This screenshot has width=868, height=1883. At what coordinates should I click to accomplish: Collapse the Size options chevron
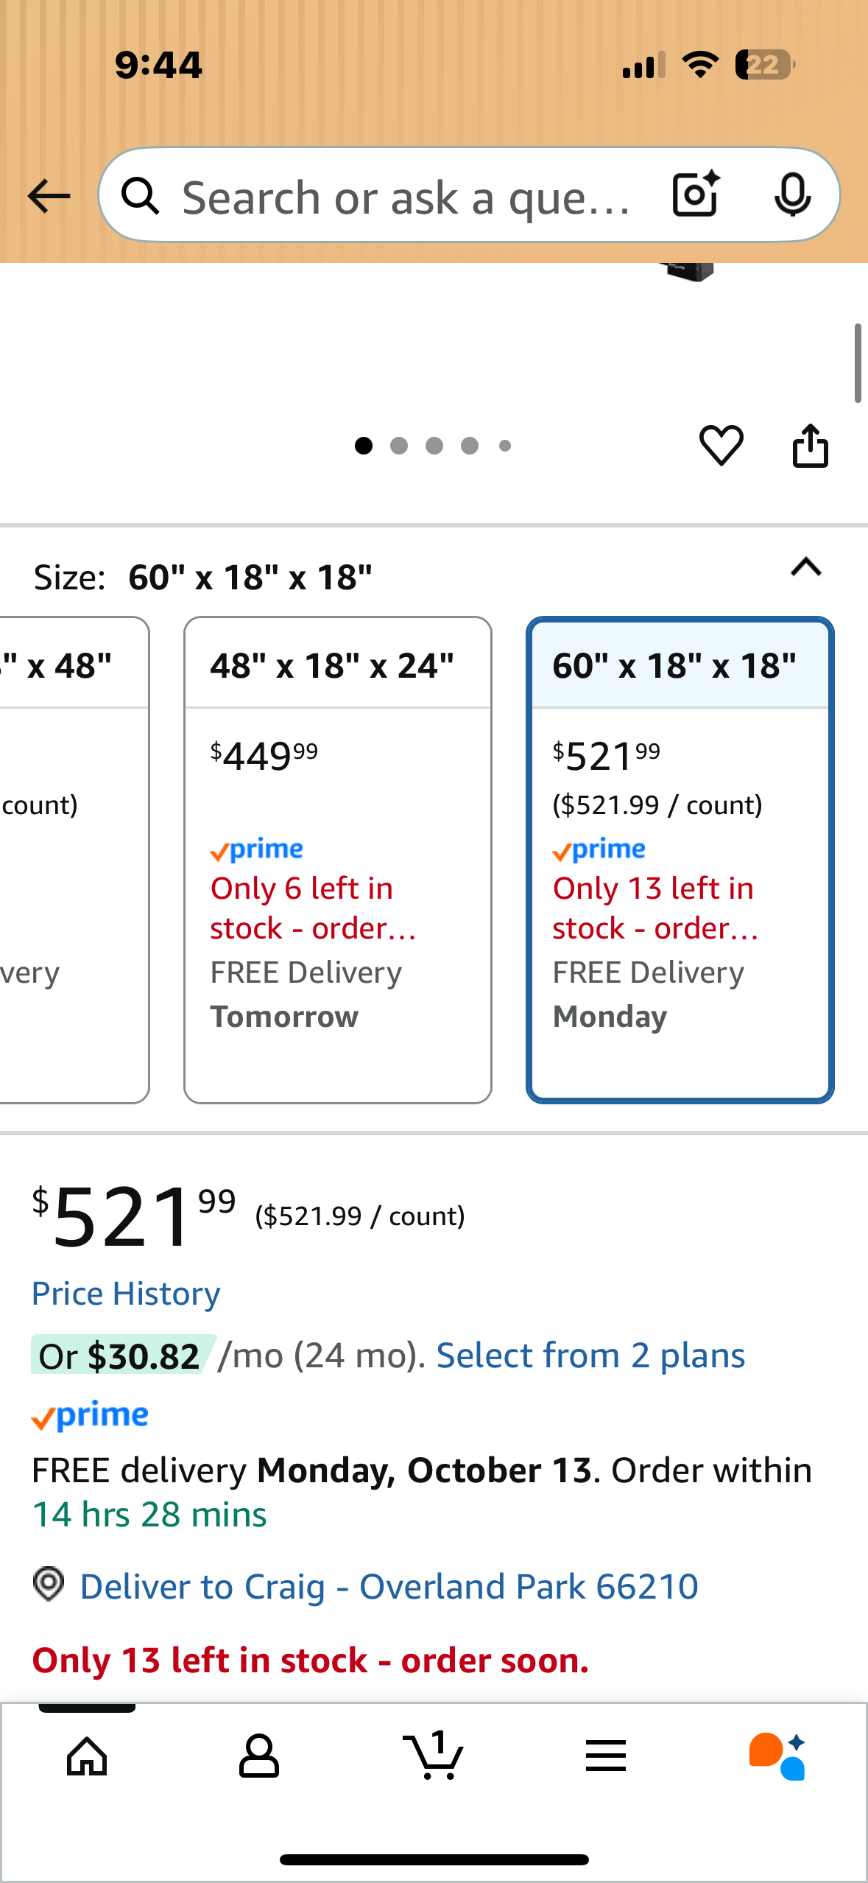point(806,567)
